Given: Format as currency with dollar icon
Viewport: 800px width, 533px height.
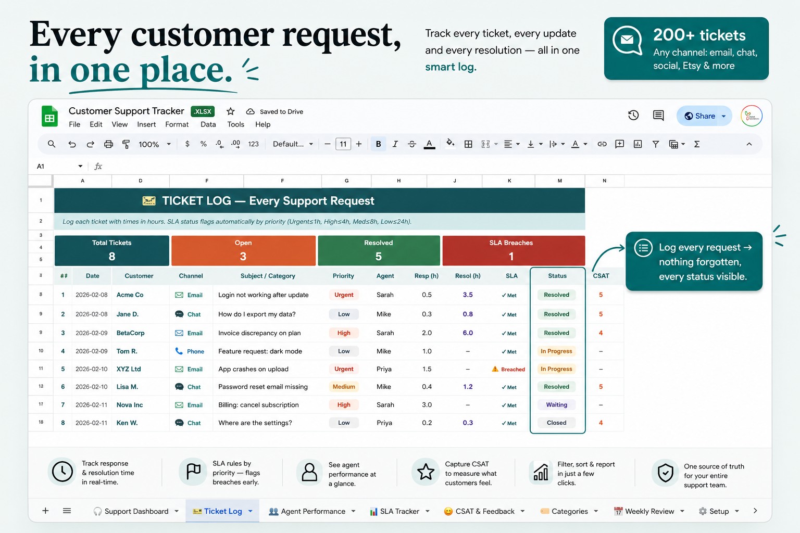Looking at the screenshot, I should point(187,144).
